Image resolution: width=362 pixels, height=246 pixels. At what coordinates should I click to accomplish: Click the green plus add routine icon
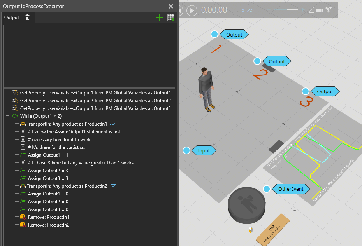click(x=159, y=17)
